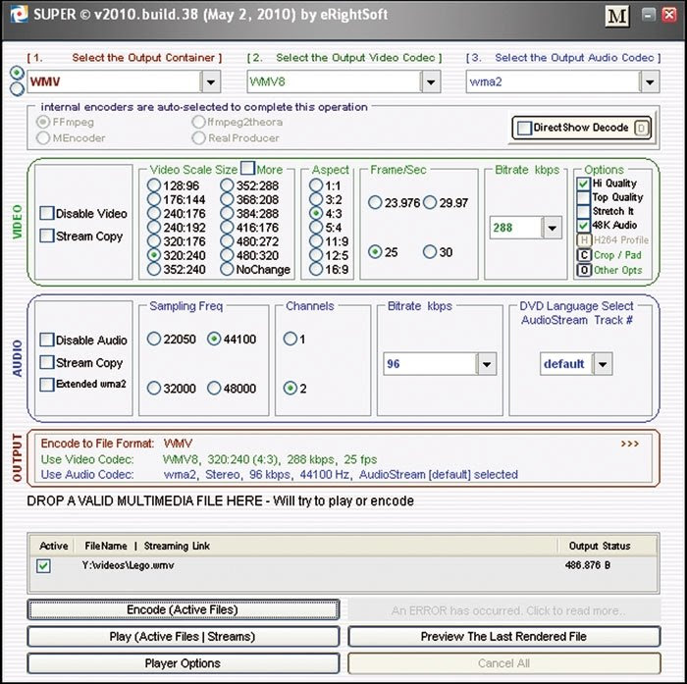Check the Disable Video checkbox
This screenshot has height=684, width=687.
point(46,213)
